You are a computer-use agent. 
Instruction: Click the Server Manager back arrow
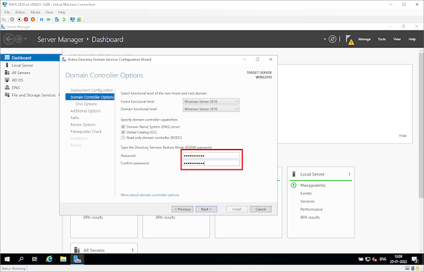click(9, 39)
